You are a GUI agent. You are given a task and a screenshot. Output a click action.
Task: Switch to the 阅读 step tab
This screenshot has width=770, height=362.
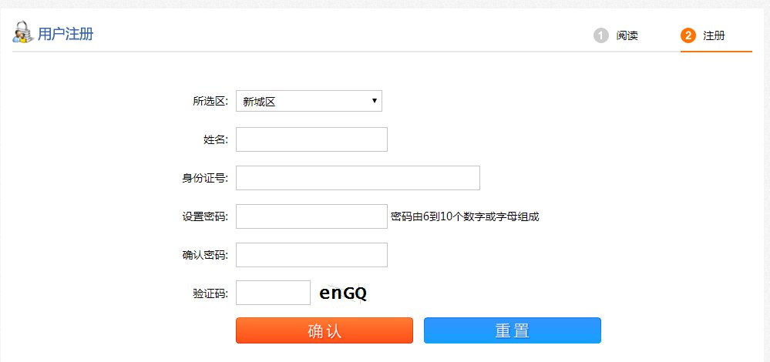tap(627, 35)
